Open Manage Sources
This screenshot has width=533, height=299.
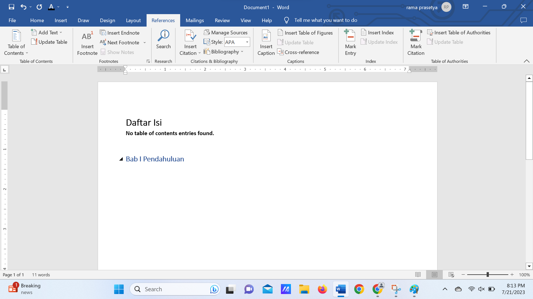point(226,33)
